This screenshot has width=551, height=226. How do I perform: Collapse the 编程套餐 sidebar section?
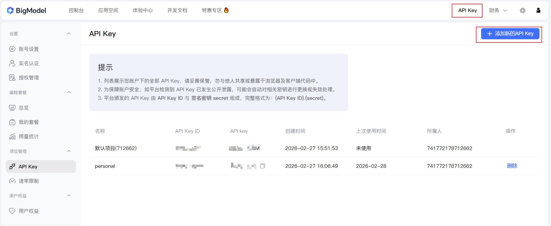[x=69, y=92]
